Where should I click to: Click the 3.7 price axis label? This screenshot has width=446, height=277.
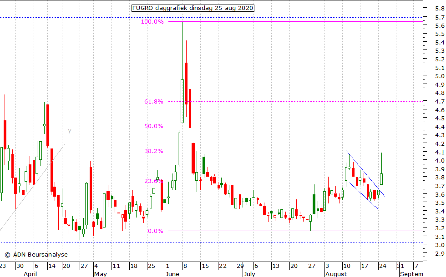(x=440, y=186)
